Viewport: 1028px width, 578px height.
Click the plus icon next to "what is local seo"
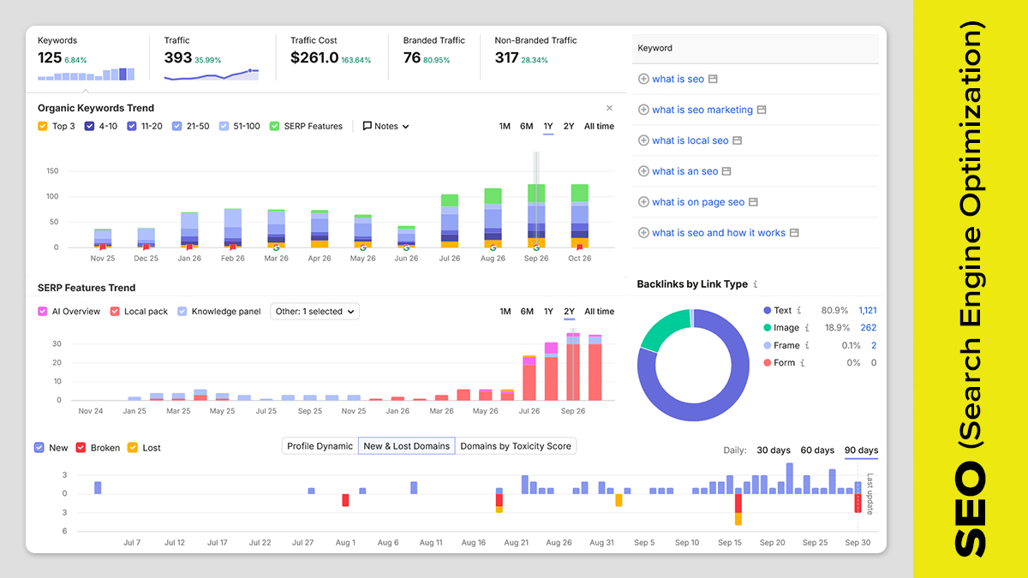[643, 140]
